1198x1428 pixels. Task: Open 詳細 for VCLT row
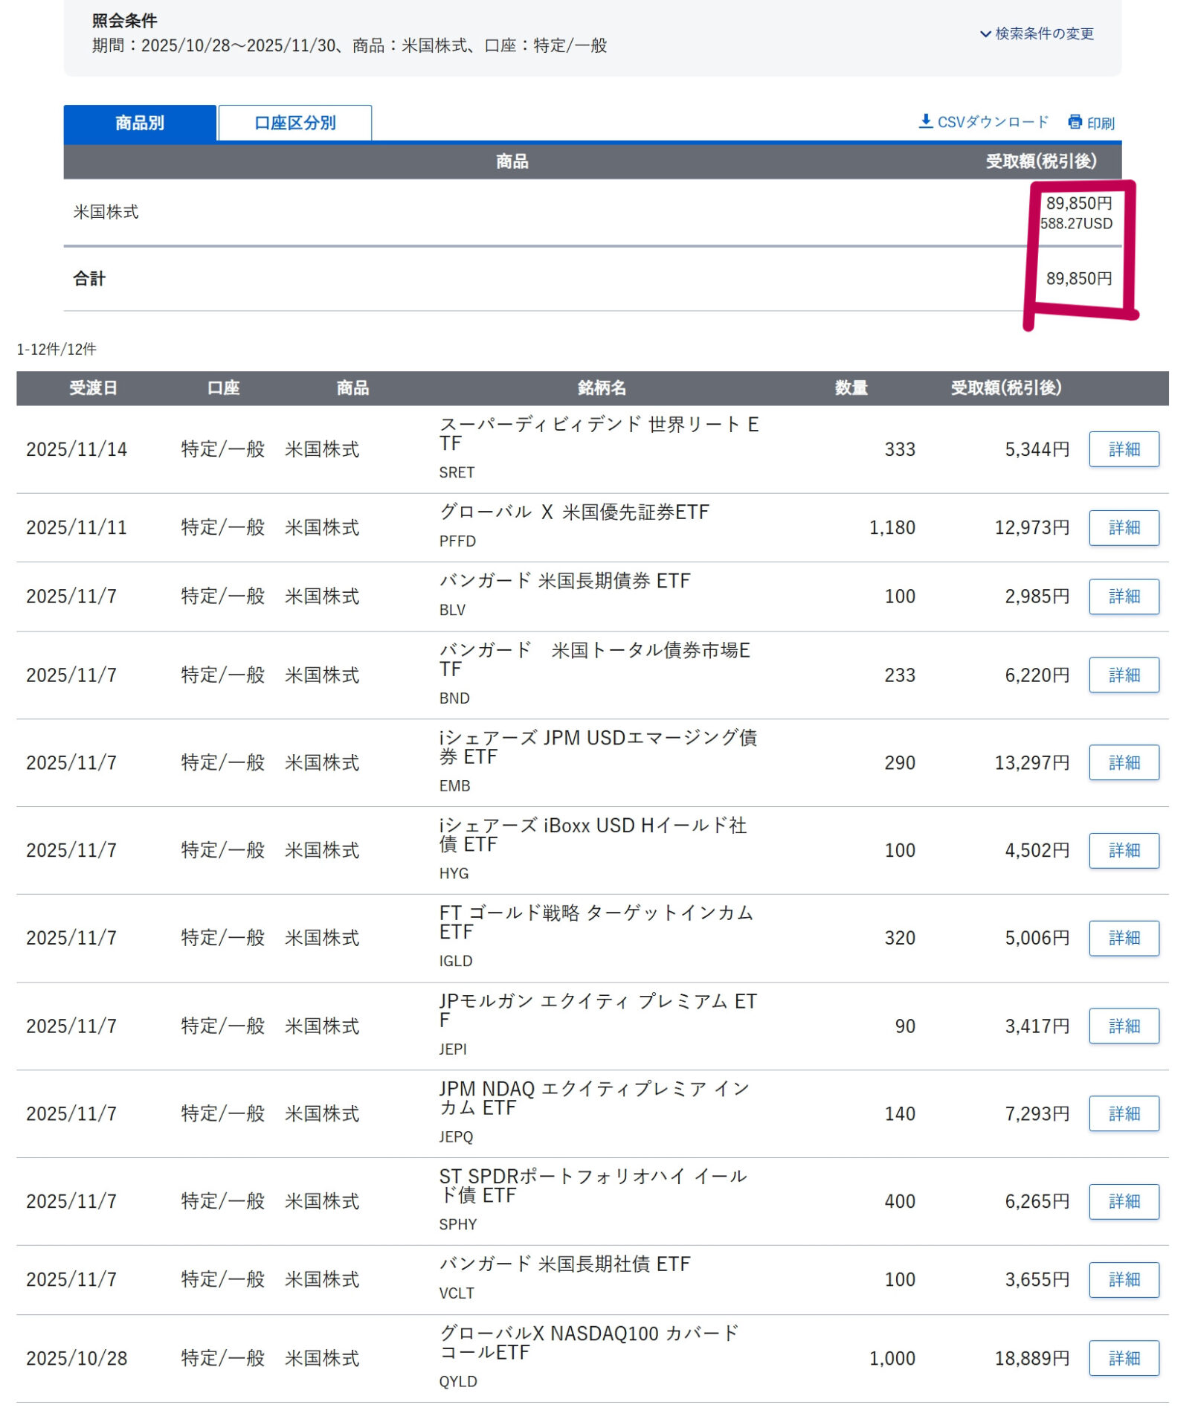[1123, 1279]
